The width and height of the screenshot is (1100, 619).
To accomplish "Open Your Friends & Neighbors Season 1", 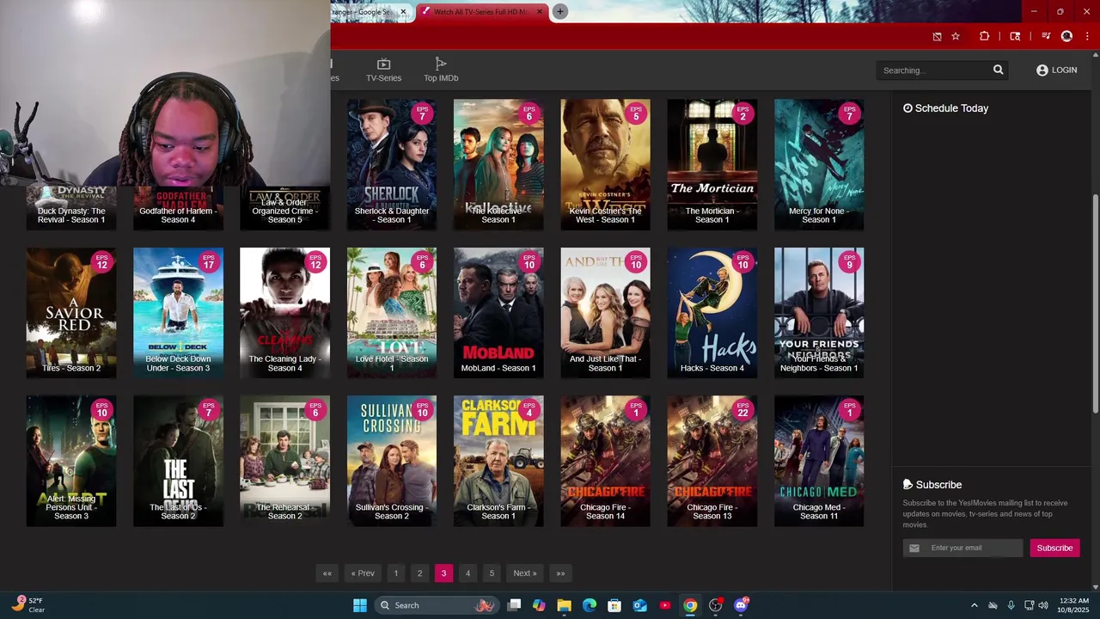I will point(819,313).
